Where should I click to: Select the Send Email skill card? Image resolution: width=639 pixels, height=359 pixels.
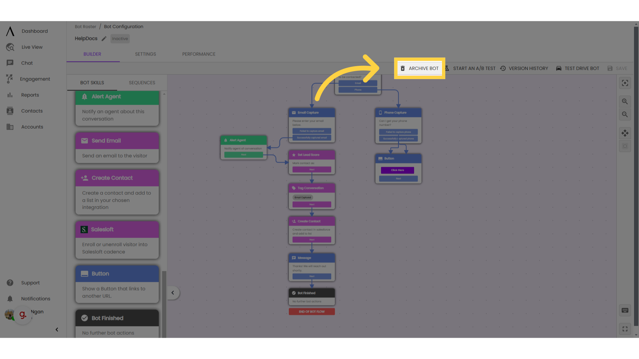117,148
